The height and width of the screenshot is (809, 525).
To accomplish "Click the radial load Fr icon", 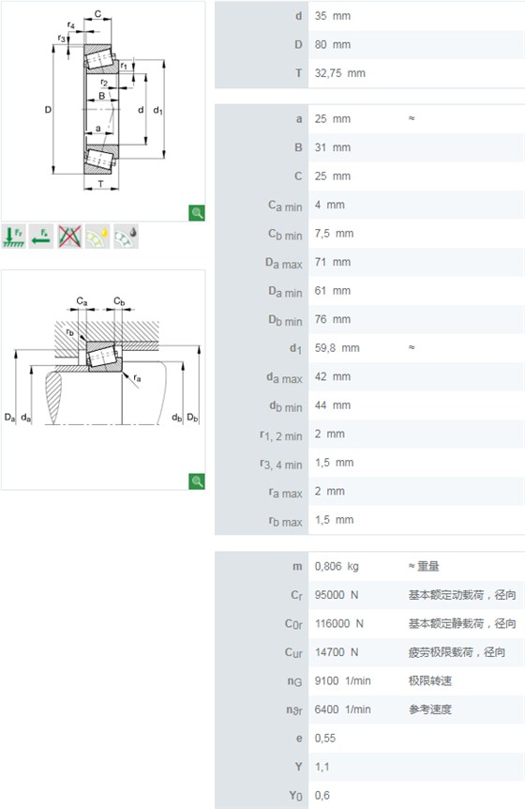I will tap(14, 237).
